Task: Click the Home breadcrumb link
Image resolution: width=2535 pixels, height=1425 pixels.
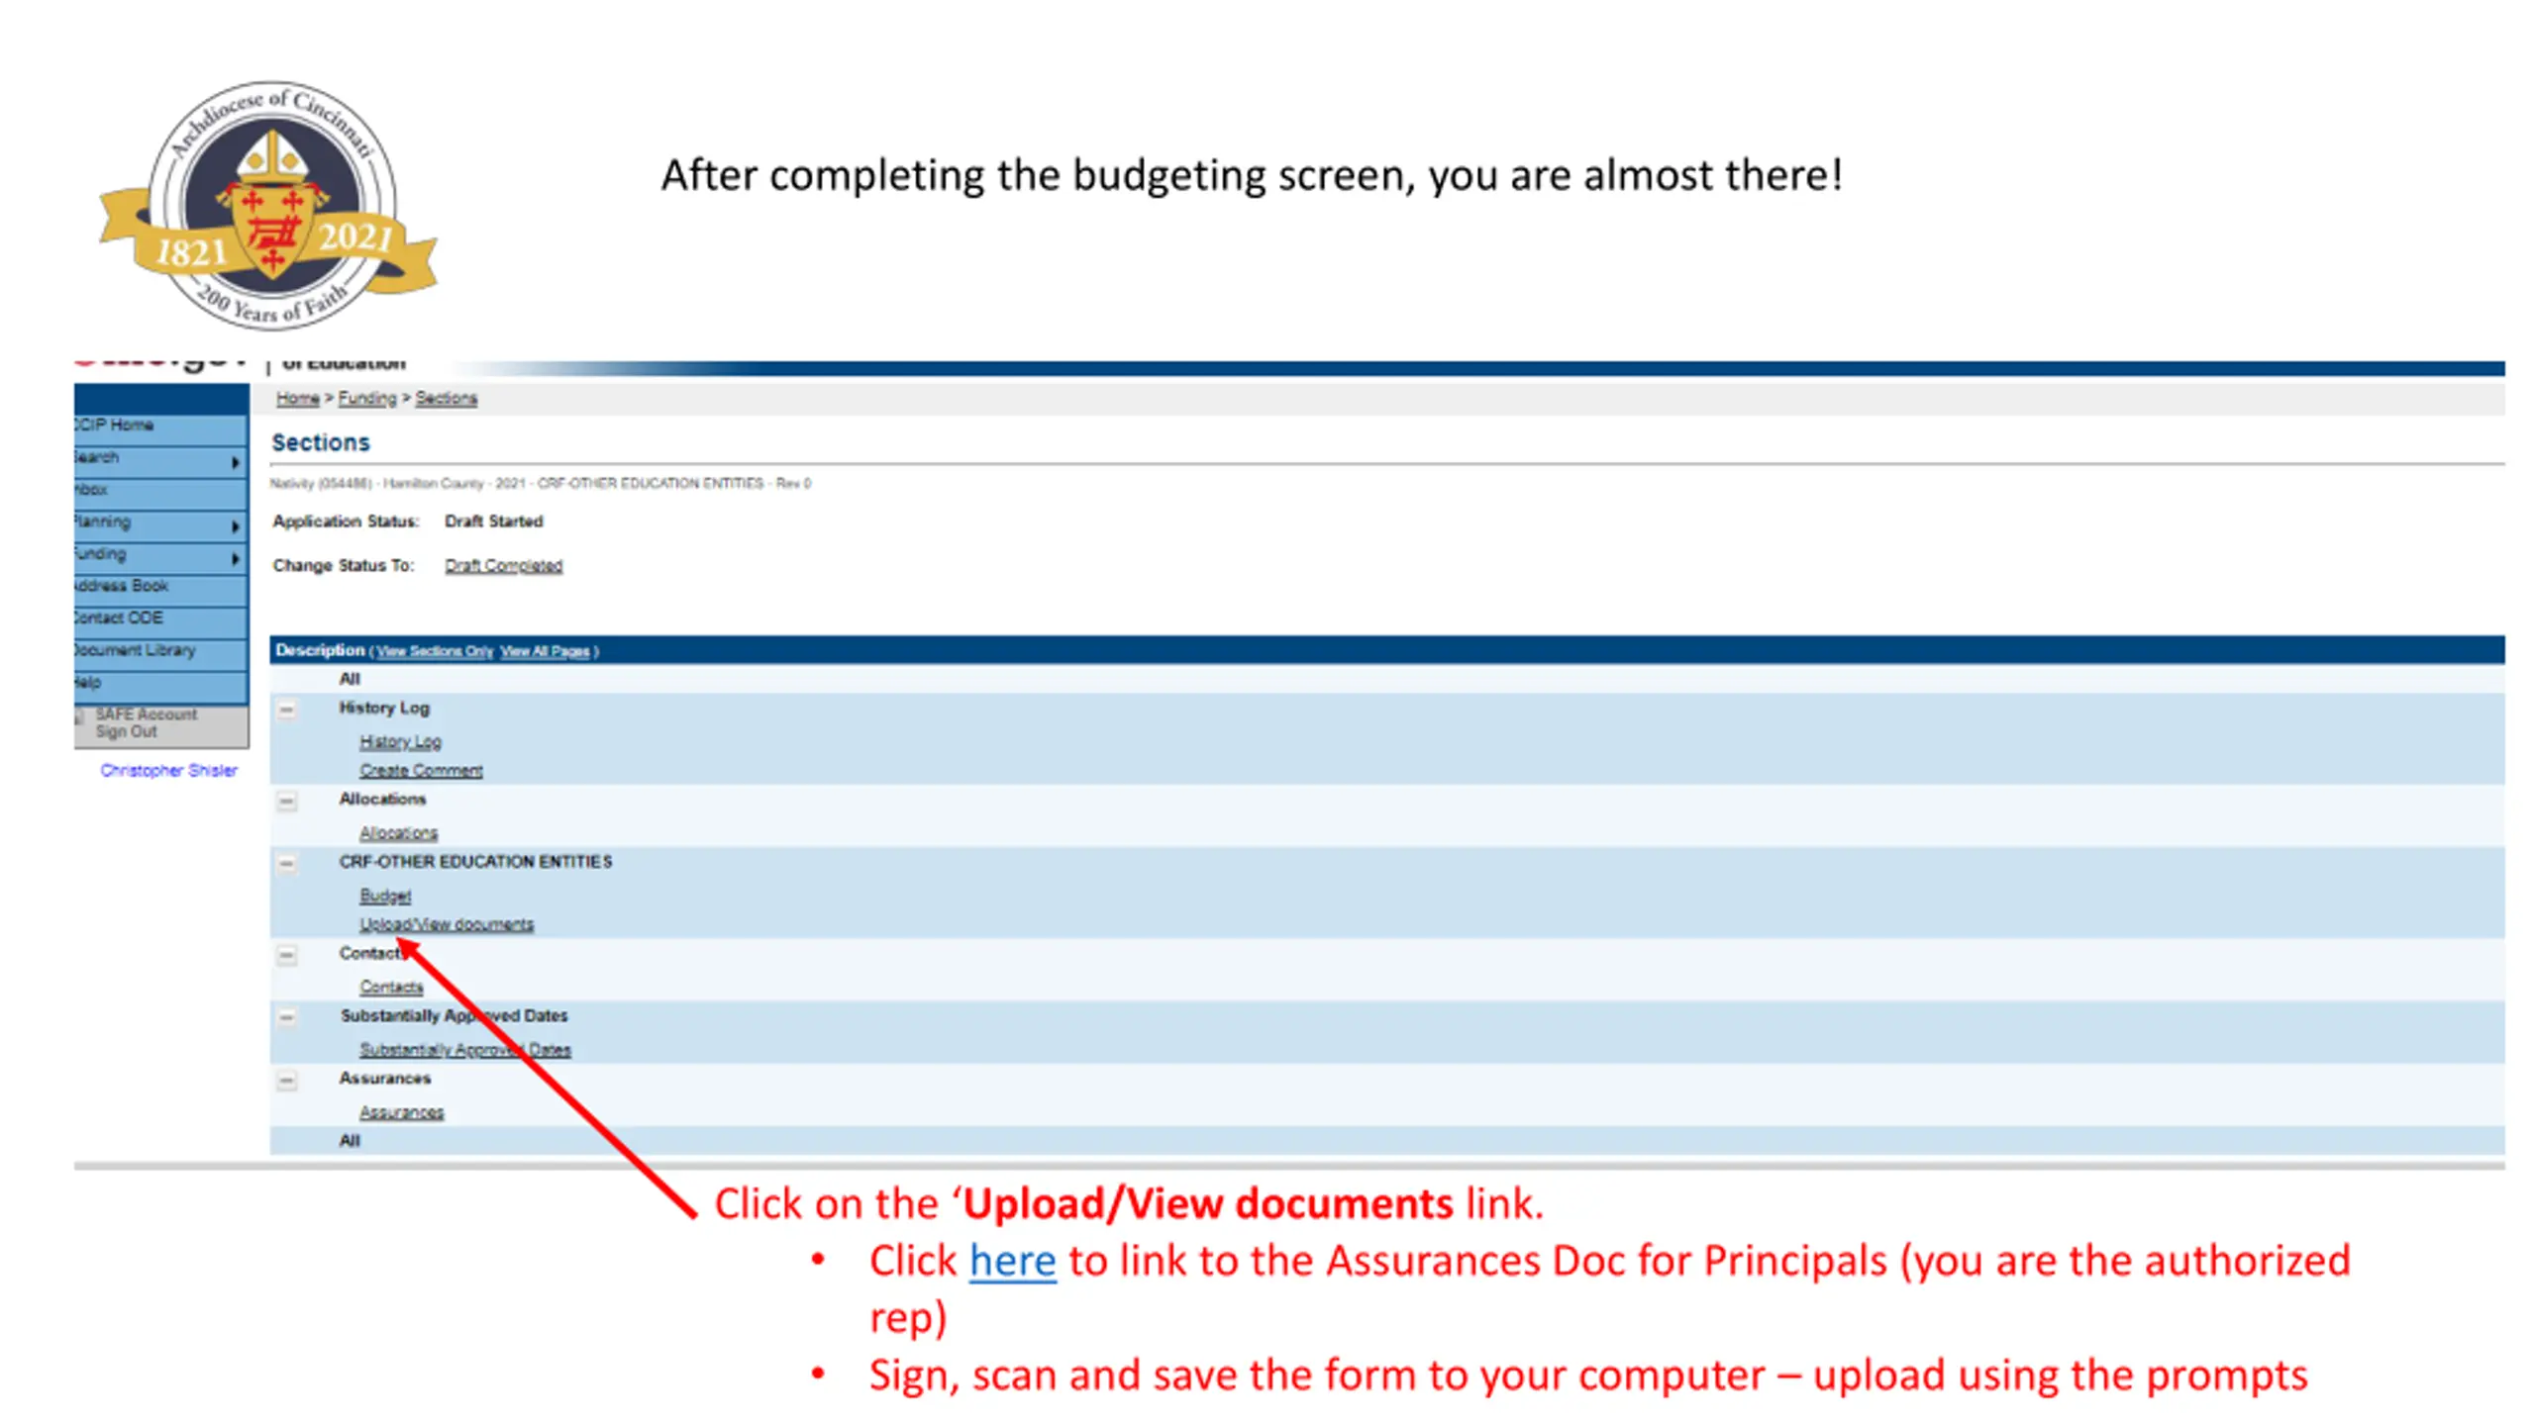Action: point(297,398)
